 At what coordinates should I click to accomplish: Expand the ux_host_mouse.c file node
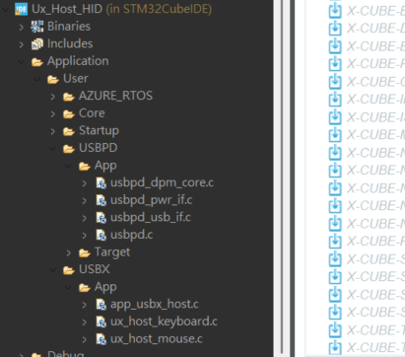(x=85, y=339)
